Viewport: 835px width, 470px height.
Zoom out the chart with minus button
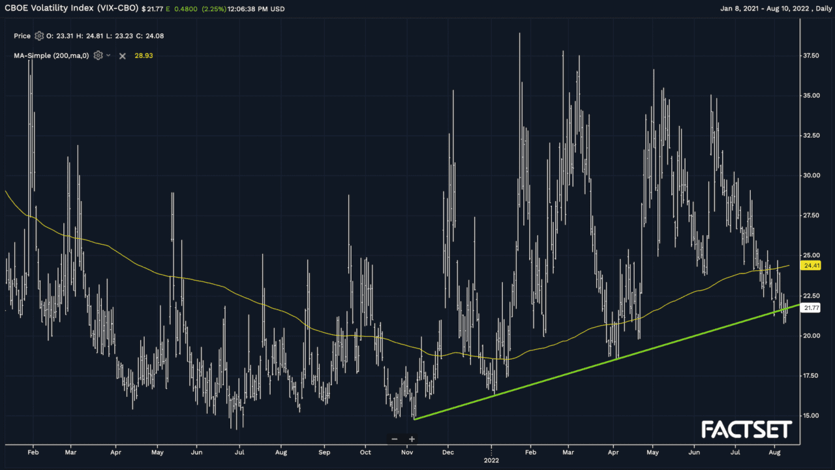pyautogui.click(x=395, y=439)
